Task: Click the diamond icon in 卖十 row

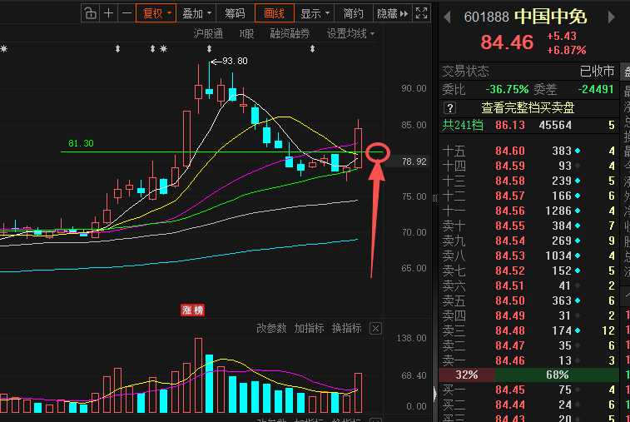Action: (x=578, y=226)
